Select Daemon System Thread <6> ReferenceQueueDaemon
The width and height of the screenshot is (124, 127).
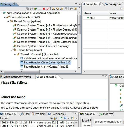coord(45,34)
